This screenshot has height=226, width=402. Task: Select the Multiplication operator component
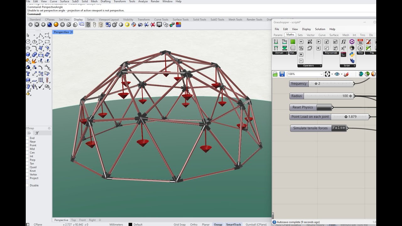click(301, 55)
